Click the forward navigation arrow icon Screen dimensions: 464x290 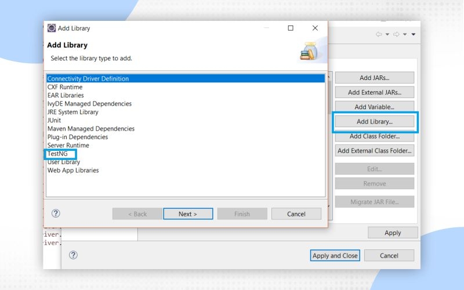tap(396, 34)
